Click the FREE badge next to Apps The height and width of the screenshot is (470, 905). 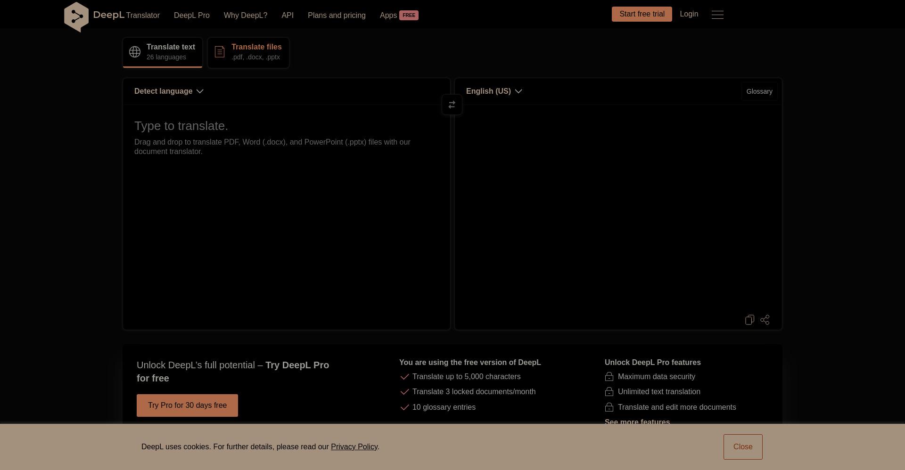[409, 15]
